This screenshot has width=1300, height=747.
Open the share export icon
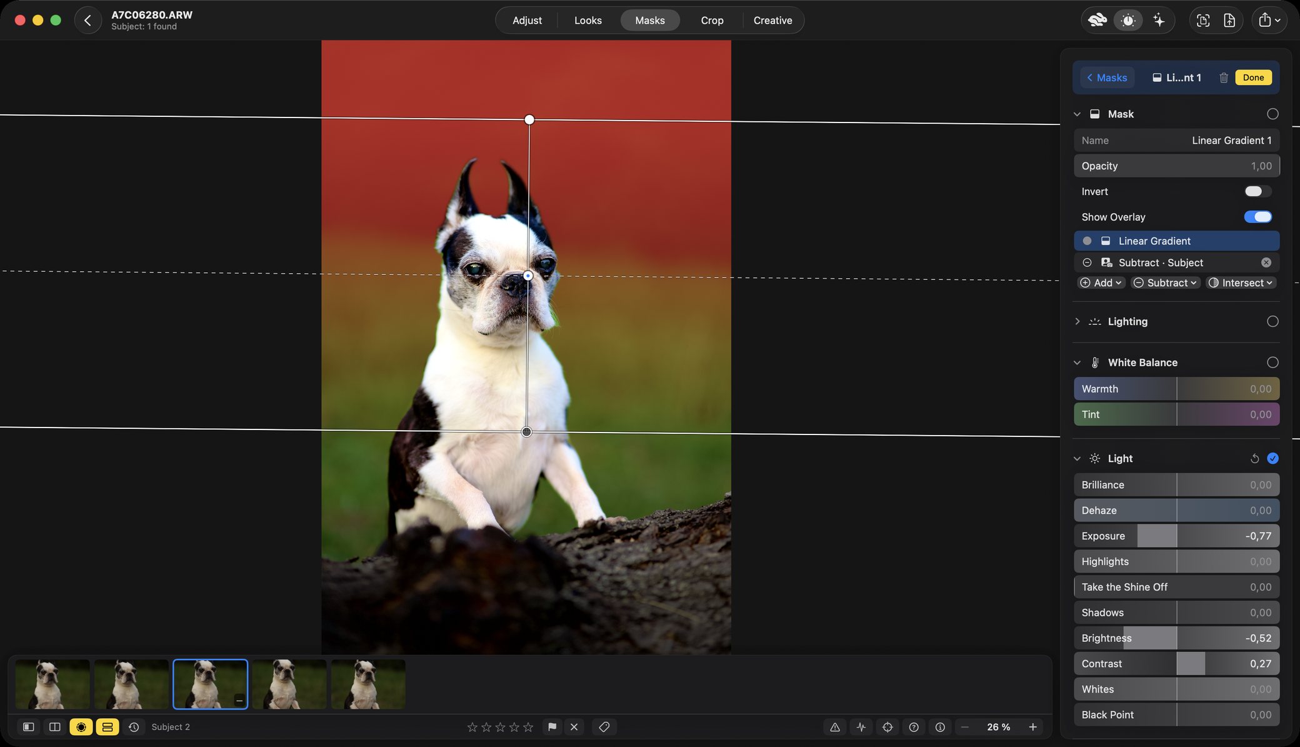click(1269, 20)
